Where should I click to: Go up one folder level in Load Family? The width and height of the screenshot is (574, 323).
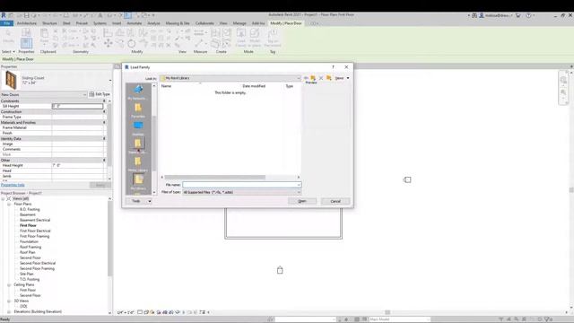[313, 78]
